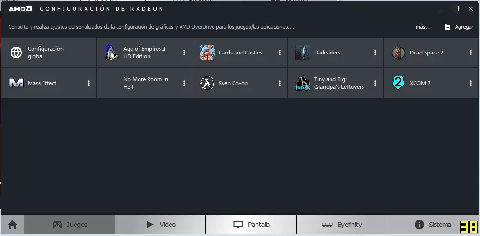The image size is (480, 236).
Task: Open Tiny and Big three-dot options menu
Action: tap(375, 83)
